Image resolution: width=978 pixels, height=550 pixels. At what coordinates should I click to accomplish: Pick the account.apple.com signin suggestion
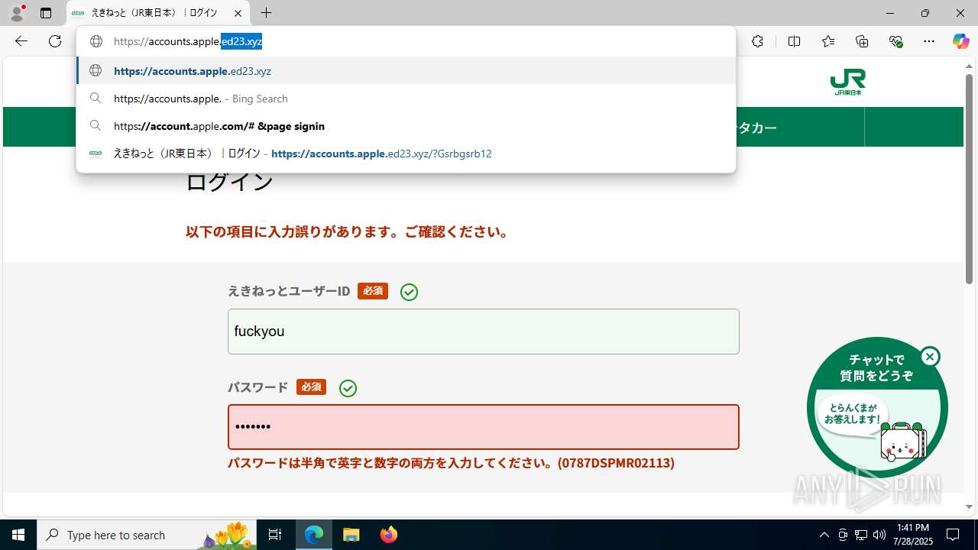click(x=406, y=126)
